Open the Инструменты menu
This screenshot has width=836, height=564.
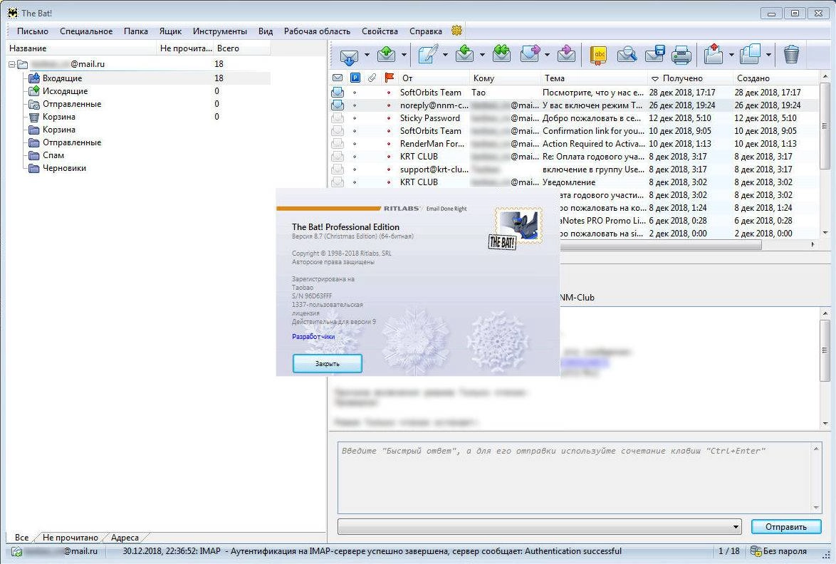[219, 31]
